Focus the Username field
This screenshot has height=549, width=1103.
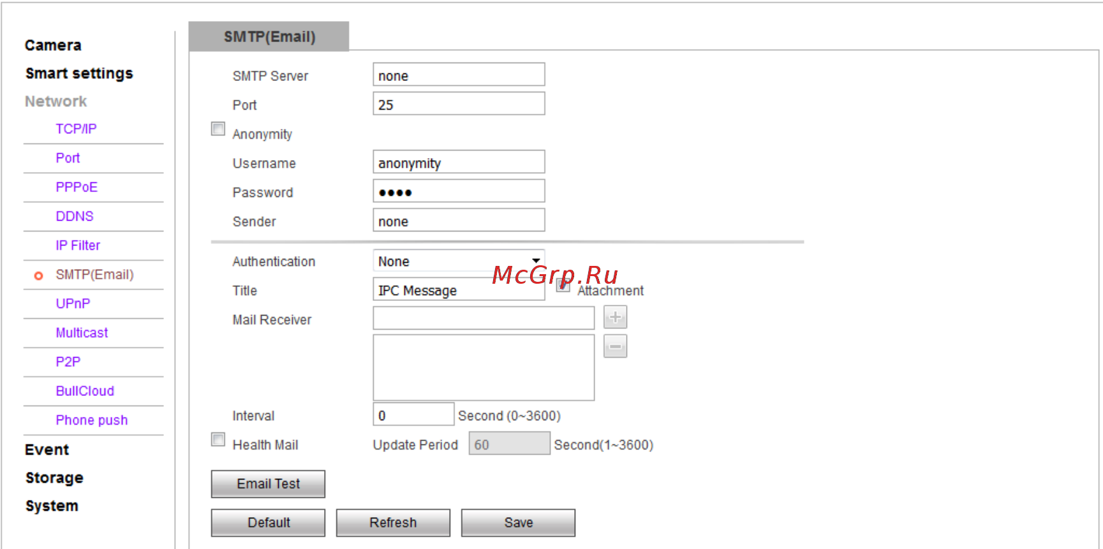(459, 162)
